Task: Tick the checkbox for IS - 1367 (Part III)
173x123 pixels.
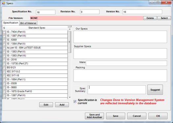Action: click(x=4, y=36)
